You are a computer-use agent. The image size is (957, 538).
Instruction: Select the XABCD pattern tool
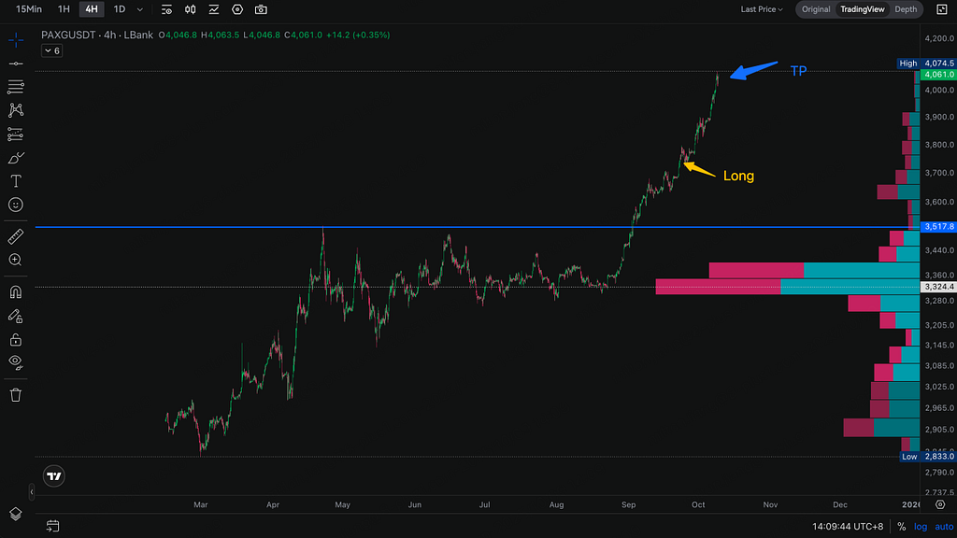(x=16, y=110)
